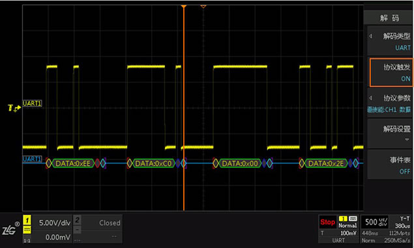Click the channel 2 number indicator

[77, 220]
